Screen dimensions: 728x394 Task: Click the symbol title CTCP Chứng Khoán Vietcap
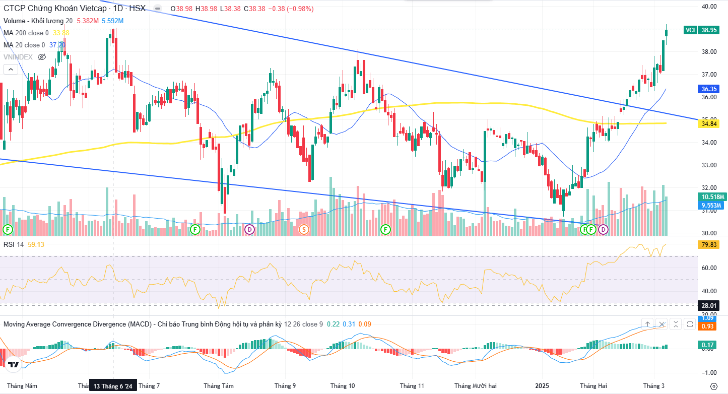coord(55,9)
